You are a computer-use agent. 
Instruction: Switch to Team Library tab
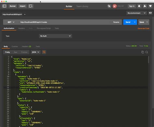click(82, 6)
